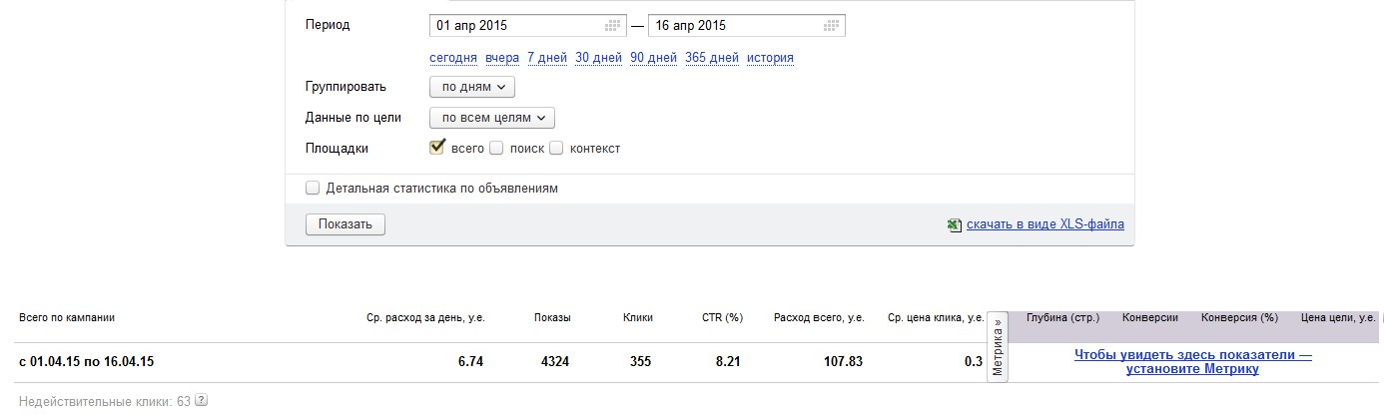Image resolution: width=1384 pixels, height=415 pixels.
Task: Check the "всего" platforms checkbox
Action: [436, 148]
